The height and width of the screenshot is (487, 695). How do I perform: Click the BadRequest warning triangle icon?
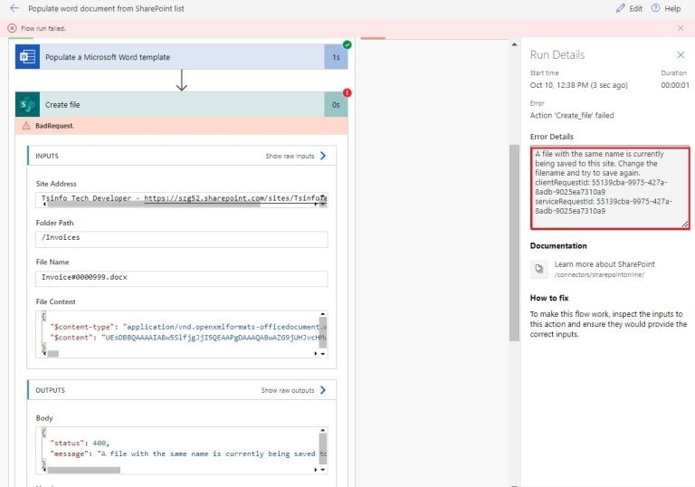tap(26, 126)
